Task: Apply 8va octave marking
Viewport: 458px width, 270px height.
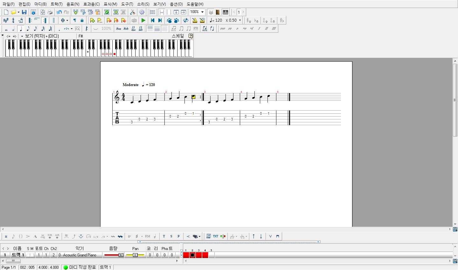Action: tap(119, 29)
